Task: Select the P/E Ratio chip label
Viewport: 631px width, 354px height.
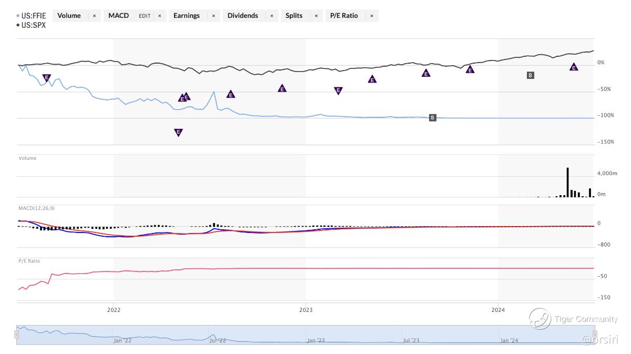Action: click(344, 16)
